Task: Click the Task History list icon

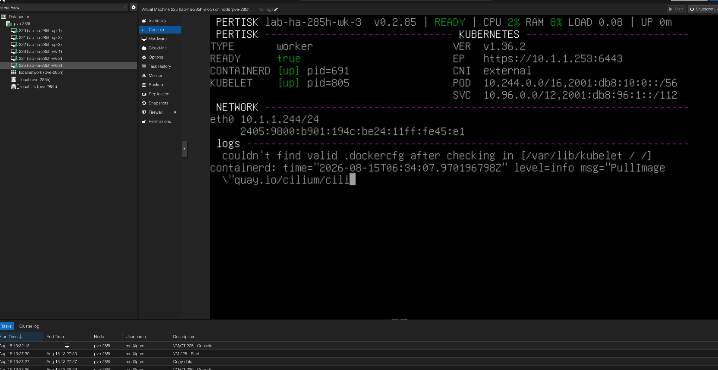Action: tap(144, 66)
